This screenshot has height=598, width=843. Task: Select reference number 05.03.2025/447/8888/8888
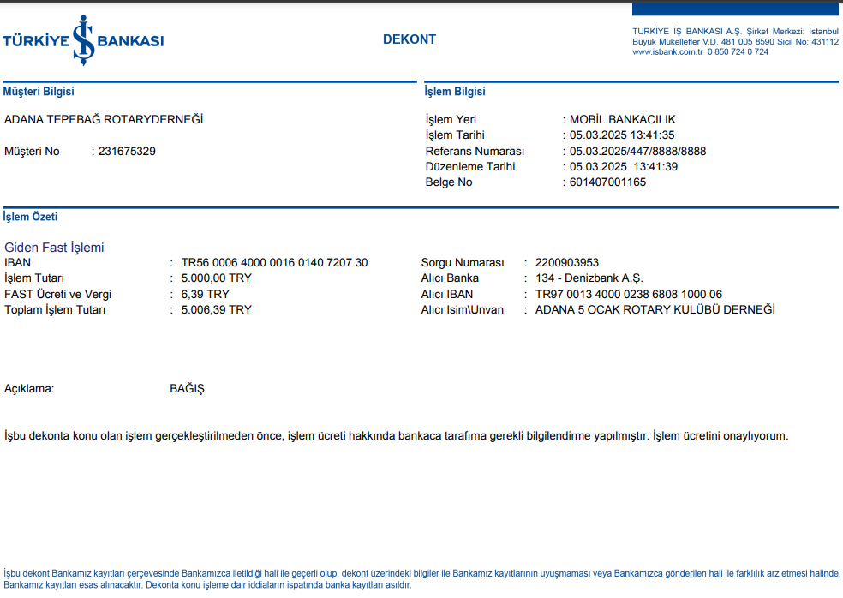point(637,151)
